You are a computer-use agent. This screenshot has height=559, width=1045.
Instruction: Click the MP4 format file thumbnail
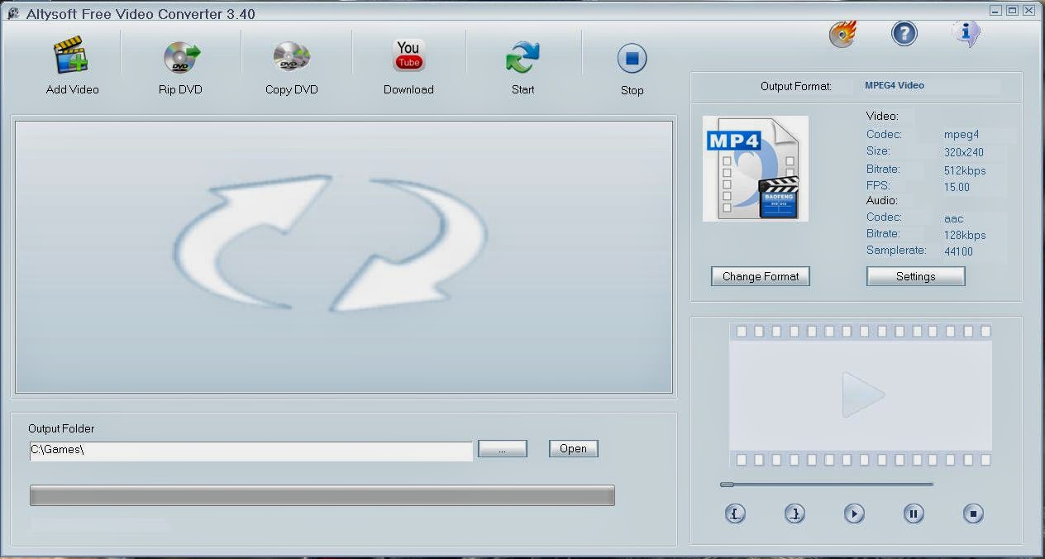(x=756, y=169)
